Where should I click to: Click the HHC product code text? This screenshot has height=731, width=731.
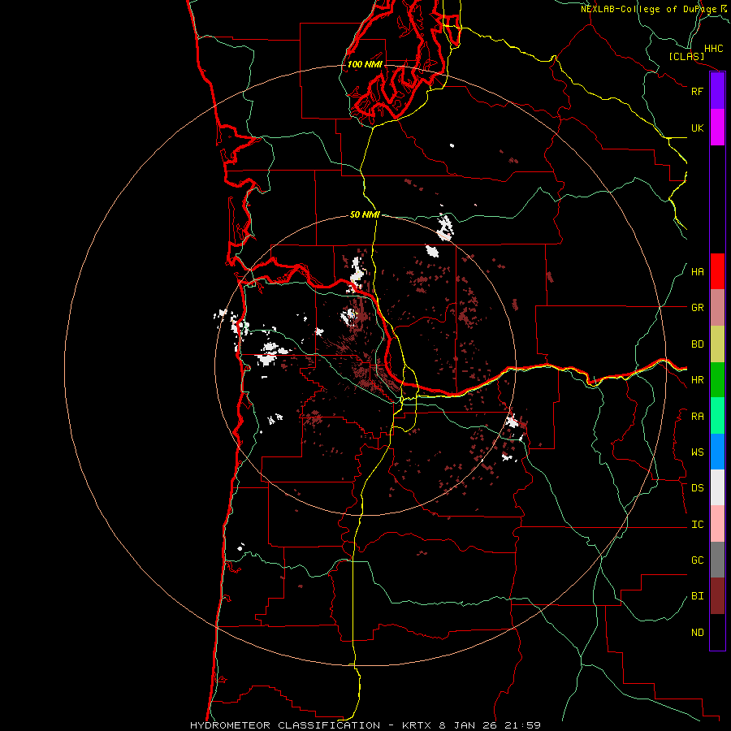(713, 49)
